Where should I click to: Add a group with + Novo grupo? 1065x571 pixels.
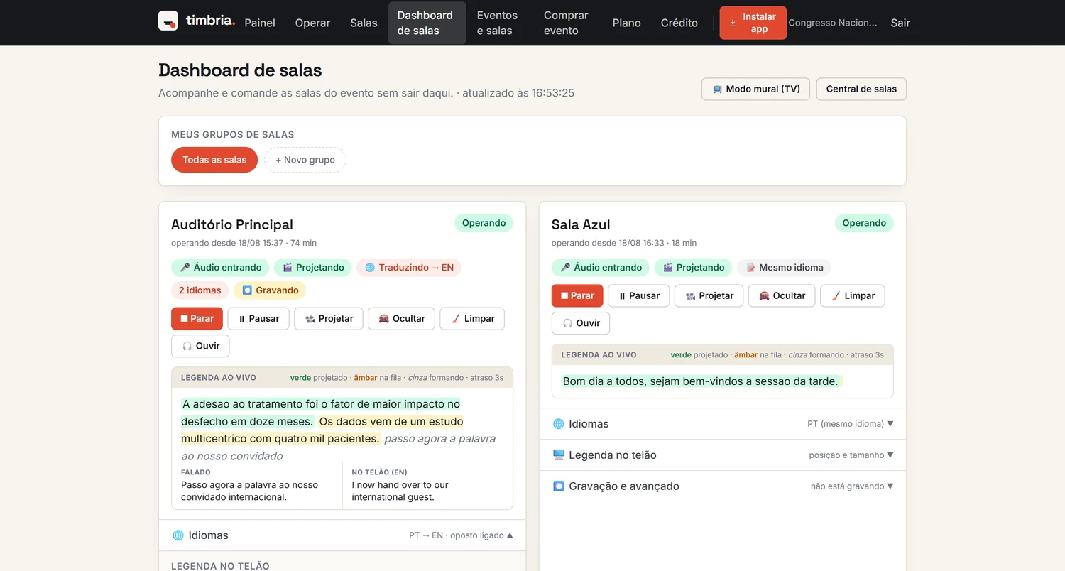pos(305,160)
